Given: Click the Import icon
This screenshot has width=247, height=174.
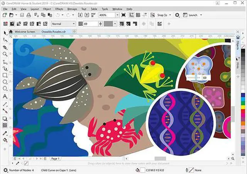Looking at the screenshot, I should tap(80, 15).
